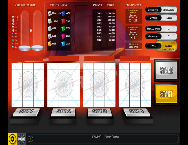Viewport: 188px width, 145px height.
Task: Click the Credits value 250.00
Action: pyautogui.click(x=168, y=10)
